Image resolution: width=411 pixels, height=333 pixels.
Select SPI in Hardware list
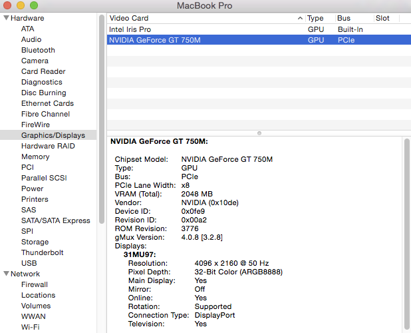pos(27,231)
